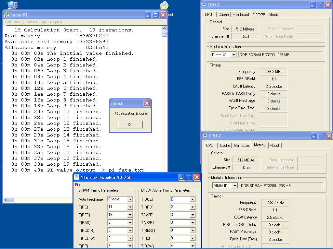Open the T(R2W) dropdown
The height and width of the screenshot is (249, 333).
193,246
